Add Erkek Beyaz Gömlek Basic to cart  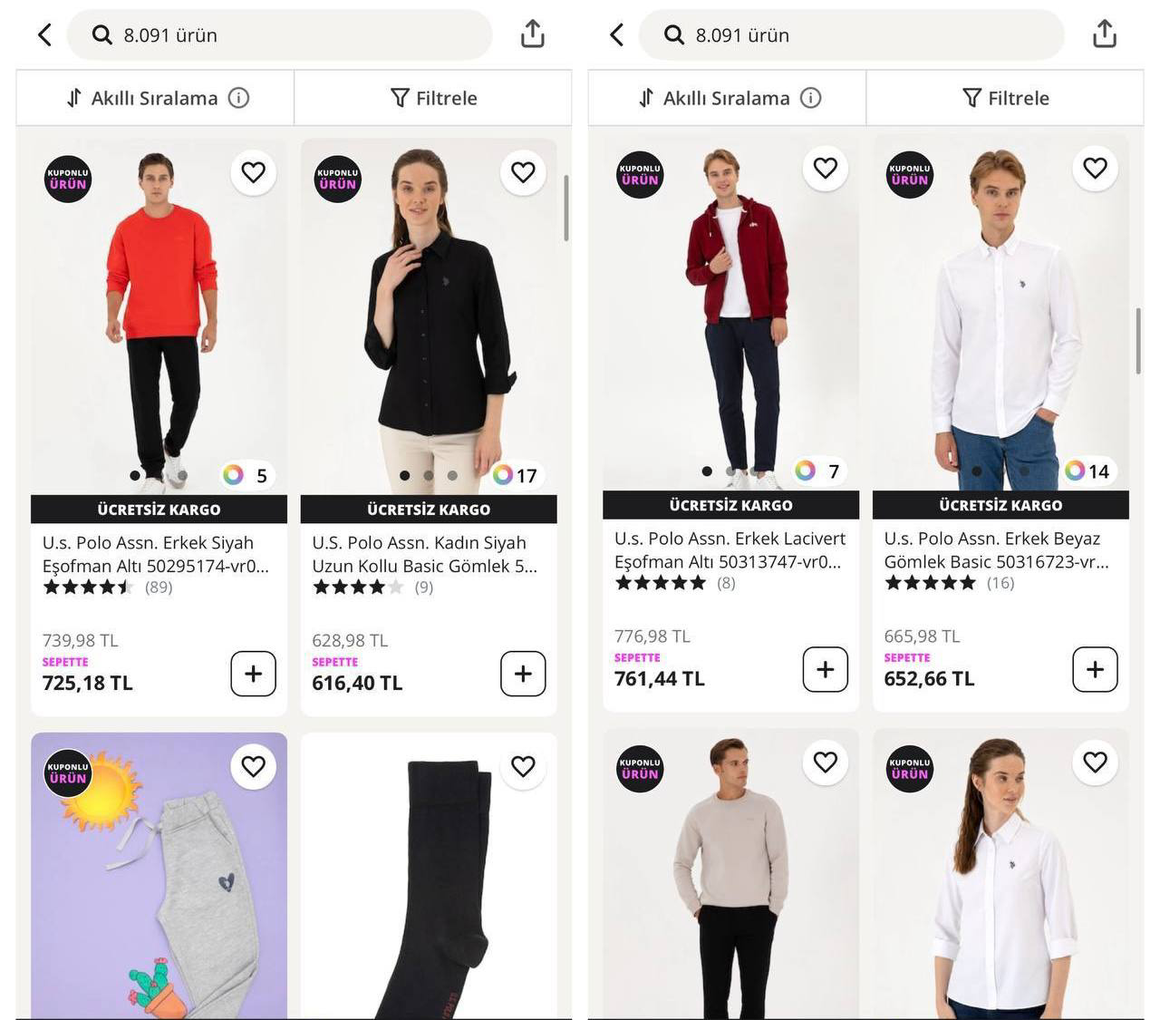pos(1095,670)
